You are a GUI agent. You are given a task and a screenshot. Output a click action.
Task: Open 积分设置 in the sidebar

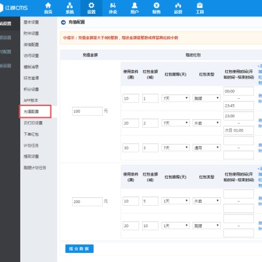click(31, 89)
